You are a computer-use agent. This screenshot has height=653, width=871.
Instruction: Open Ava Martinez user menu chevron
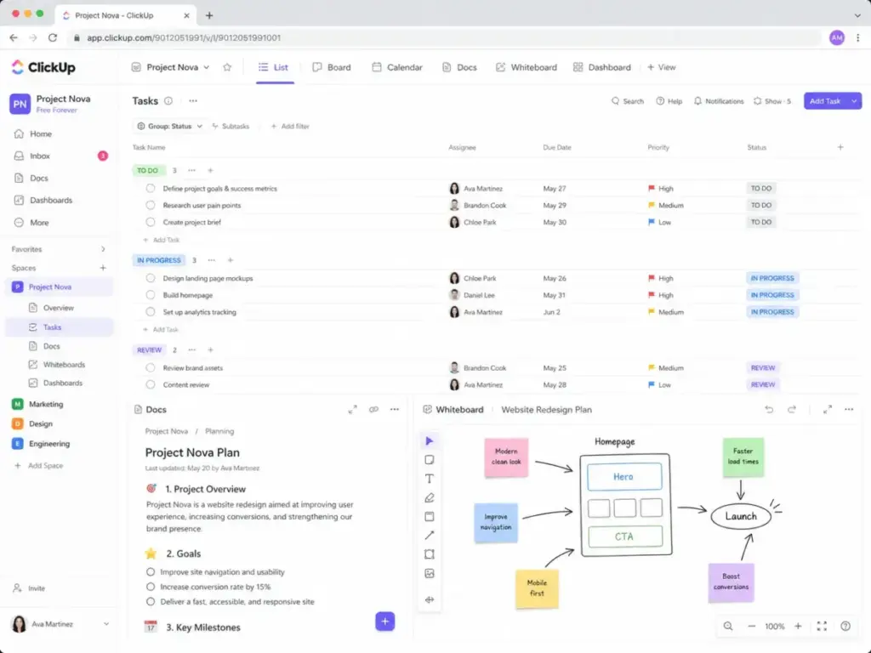tap(106, 624)
